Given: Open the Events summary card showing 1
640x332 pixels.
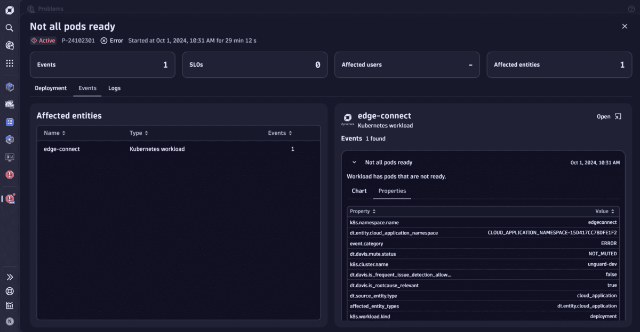Looking at the screenshot, I should pyautogui.click(x=102, y=64).
